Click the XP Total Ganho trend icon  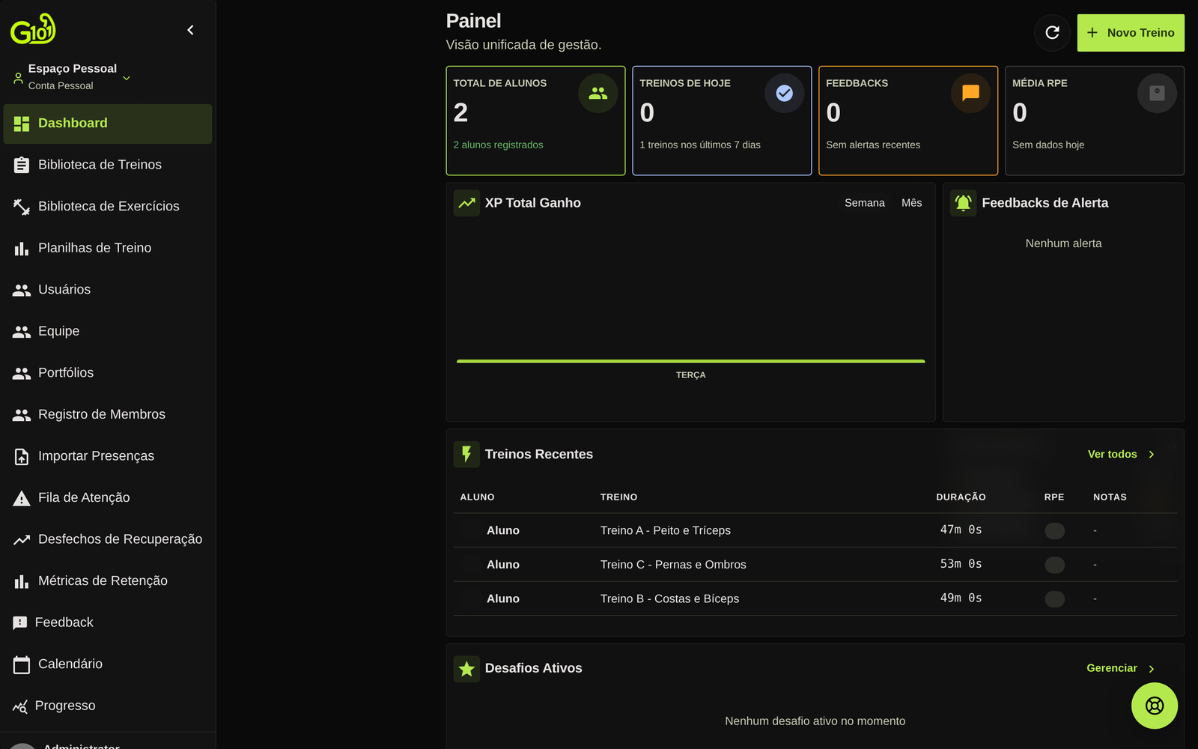coord(466,203)
